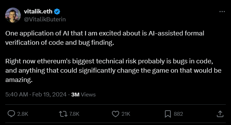This screenshot has width=231, height=125.
Task: Click the 21K likes count
Action: pos(126,114)
